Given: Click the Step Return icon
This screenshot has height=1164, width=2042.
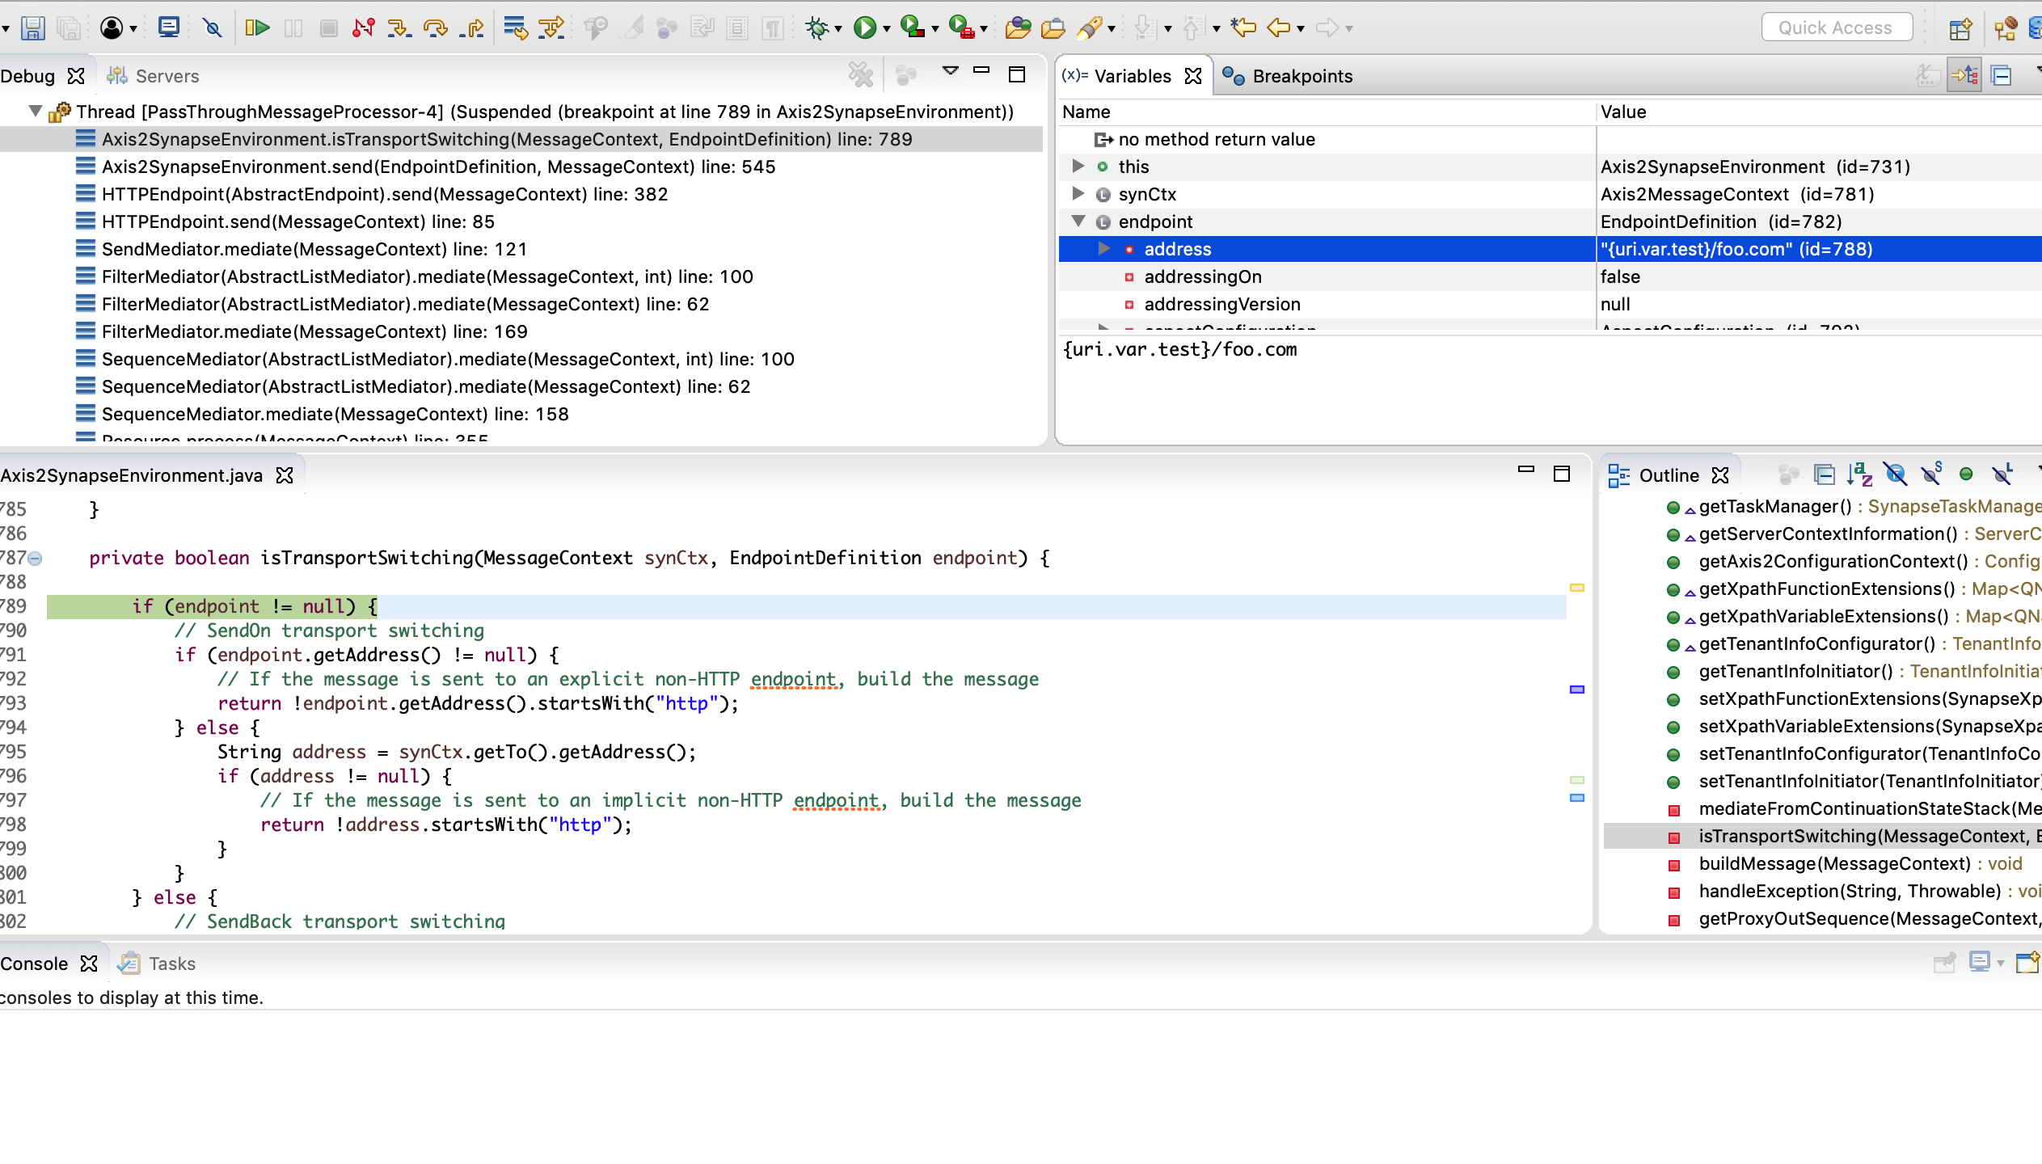Looking at the screenshot, I should [x=472, y=28].
